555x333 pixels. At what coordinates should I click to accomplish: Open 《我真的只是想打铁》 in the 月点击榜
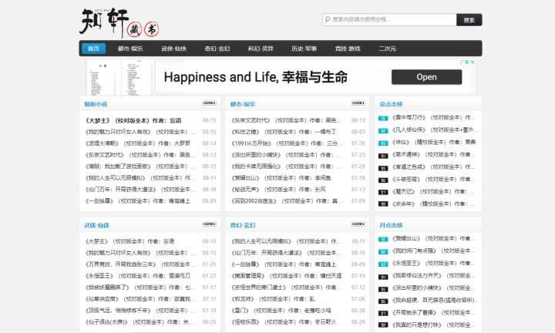coord(433,325)
